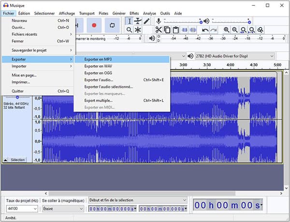The height and width of the screenshot is (222, 290).
Task: Click the red Record button
Action: click(94, 25)
